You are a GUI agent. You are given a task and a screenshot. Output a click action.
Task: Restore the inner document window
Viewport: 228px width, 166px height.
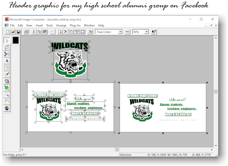[211, 25]
